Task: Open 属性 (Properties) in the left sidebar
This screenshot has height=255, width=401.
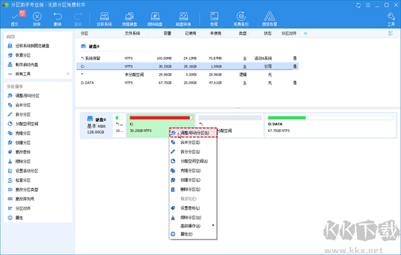Action: pos(15,218)
